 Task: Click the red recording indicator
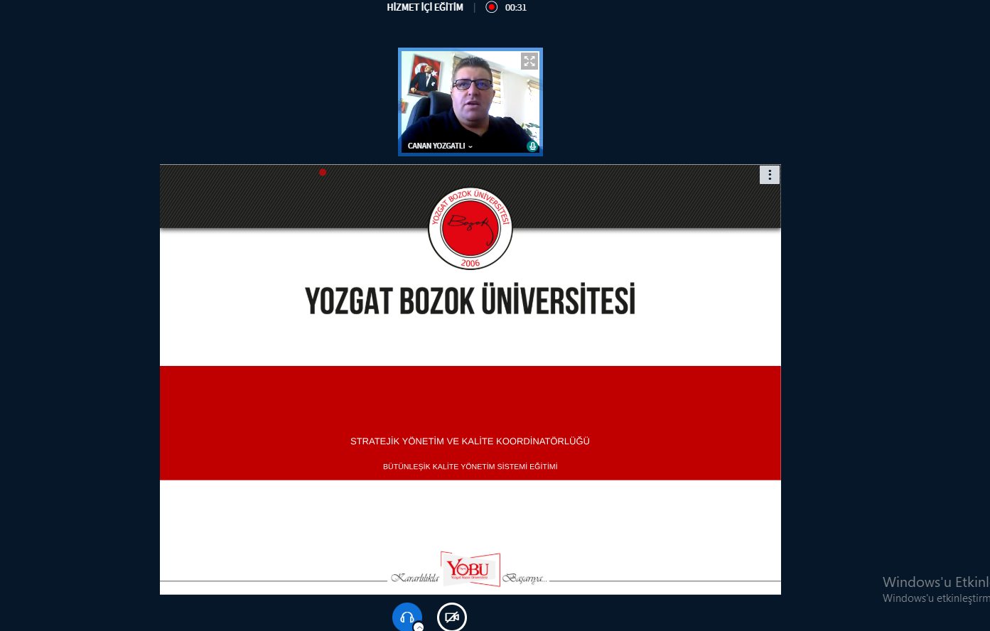coord(491,7)
